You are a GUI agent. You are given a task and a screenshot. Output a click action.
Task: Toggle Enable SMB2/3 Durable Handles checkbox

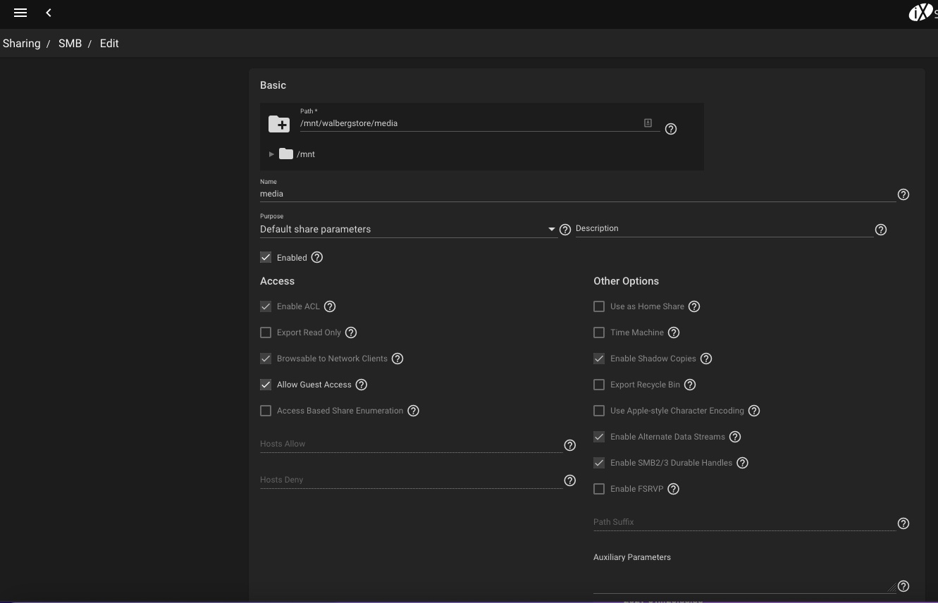tap(599, 463)
